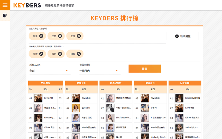The image size is (222, 139).
Task: Open the hamburger menu
Action: click(x=5, y=5)
